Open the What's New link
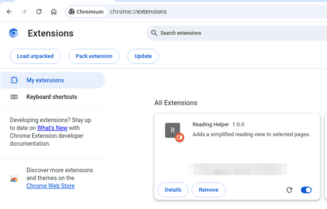 point(52,128)
